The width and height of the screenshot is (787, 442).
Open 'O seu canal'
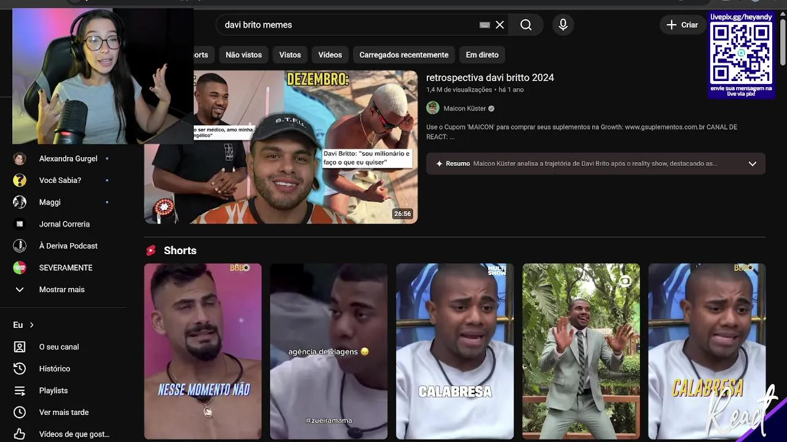(59, 347)
